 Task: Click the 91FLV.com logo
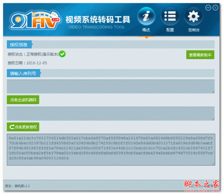pyautogui.click(x=36, y=20)
